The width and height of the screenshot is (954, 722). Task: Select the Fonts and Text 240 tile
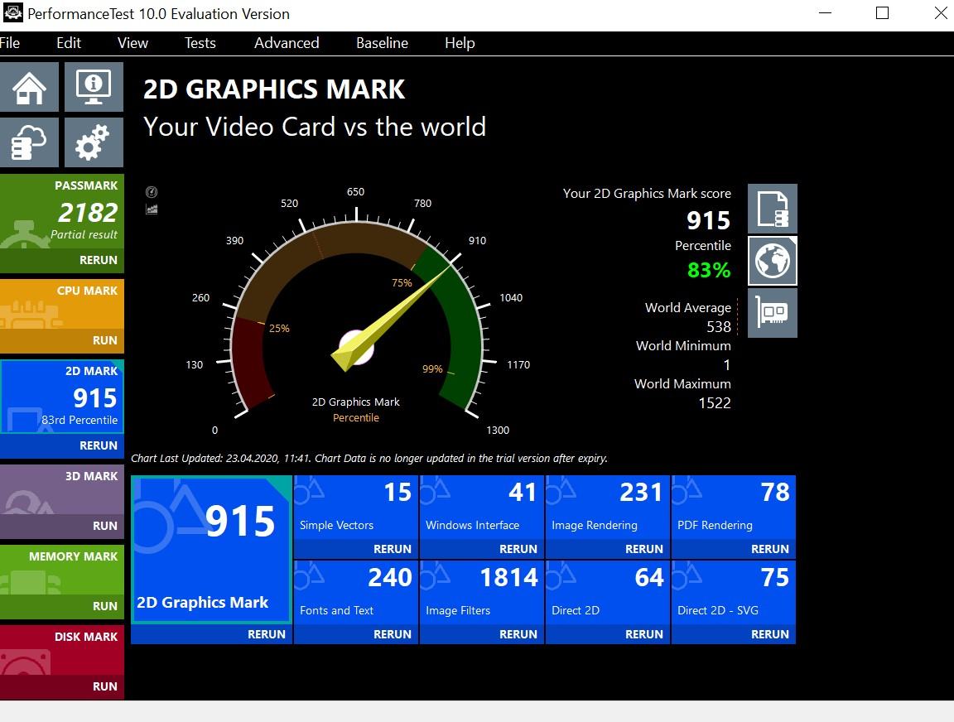pyautogui.click(x=356, y=593)
